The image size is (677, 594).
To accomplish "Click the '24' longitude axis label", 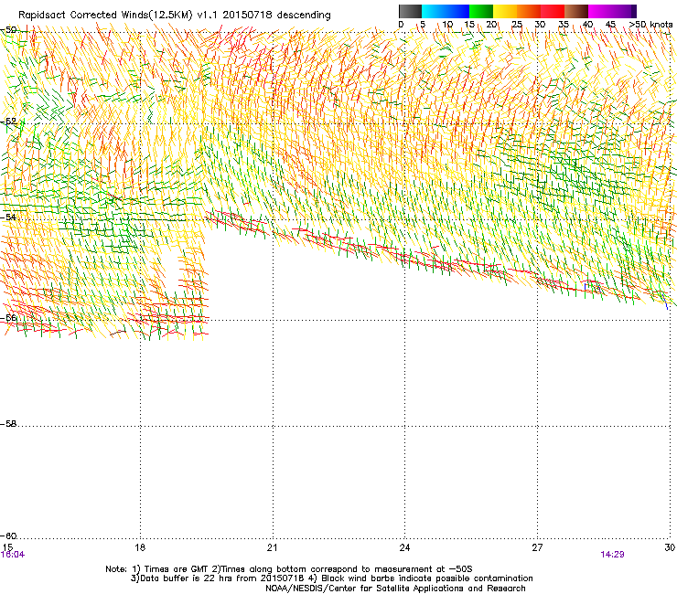I will click(x=404, y=547).
